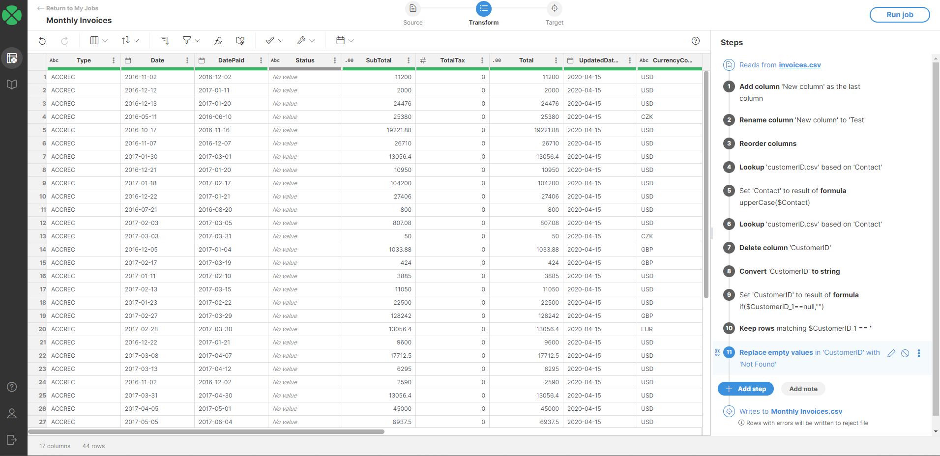This screenshot has width=940, height=456.
Task: Click the decimal type icon of the SubTotal column
Action: point(350,60)
